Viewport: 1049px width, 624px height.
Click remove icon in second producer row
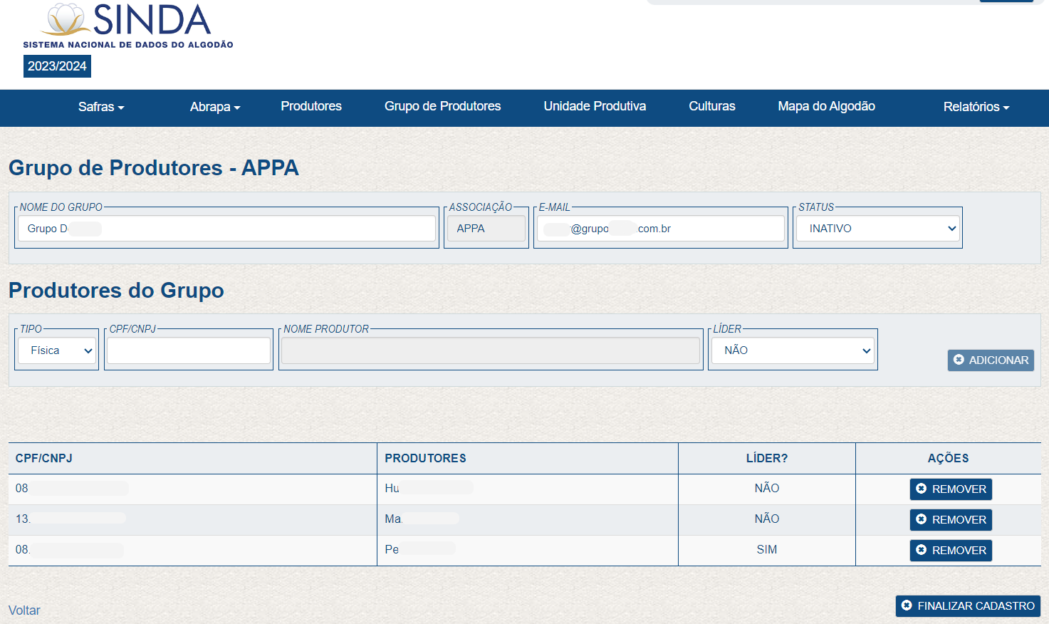click(921, 519)
